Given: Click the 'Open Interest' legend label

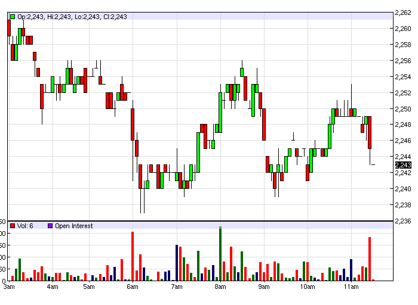Looking at the screenshot, I should click(x=74, y=226).
